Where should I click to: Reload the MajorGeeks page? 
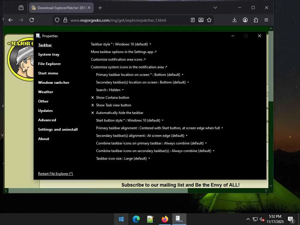(32, 20)
